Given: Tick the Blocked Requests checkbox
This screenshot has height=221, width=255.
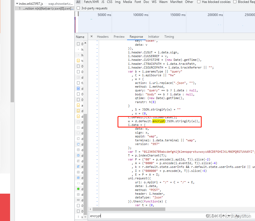Looking at the screenshot, I should tap(235, 2).
